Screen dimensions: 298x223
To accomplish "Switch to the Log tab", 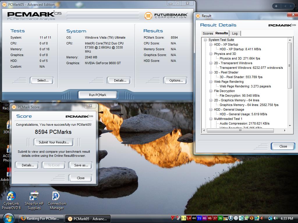I will [235, 33].
